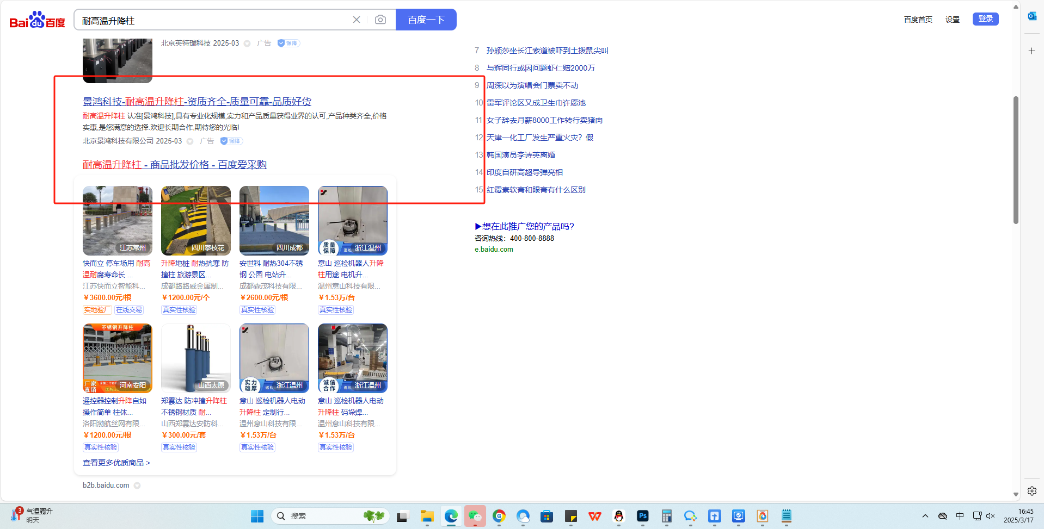Click 真实性核验 tag under ¥2600.00元/根
1044x529 pixels.
257,310
